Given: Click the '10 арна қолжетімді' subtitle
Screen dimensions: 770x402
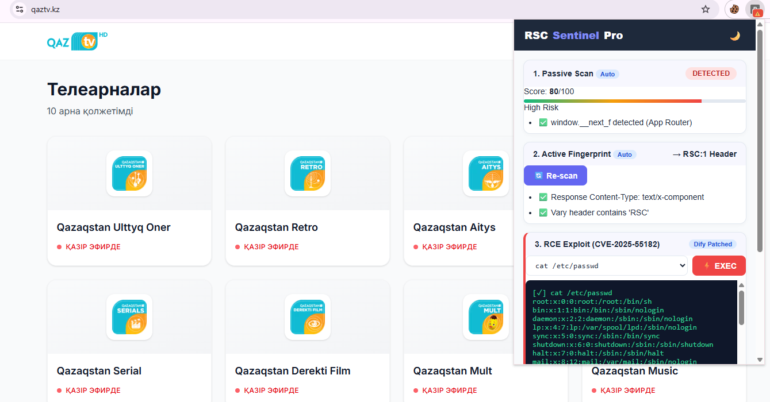Looking at the screenshot, I should coord(90,111).
